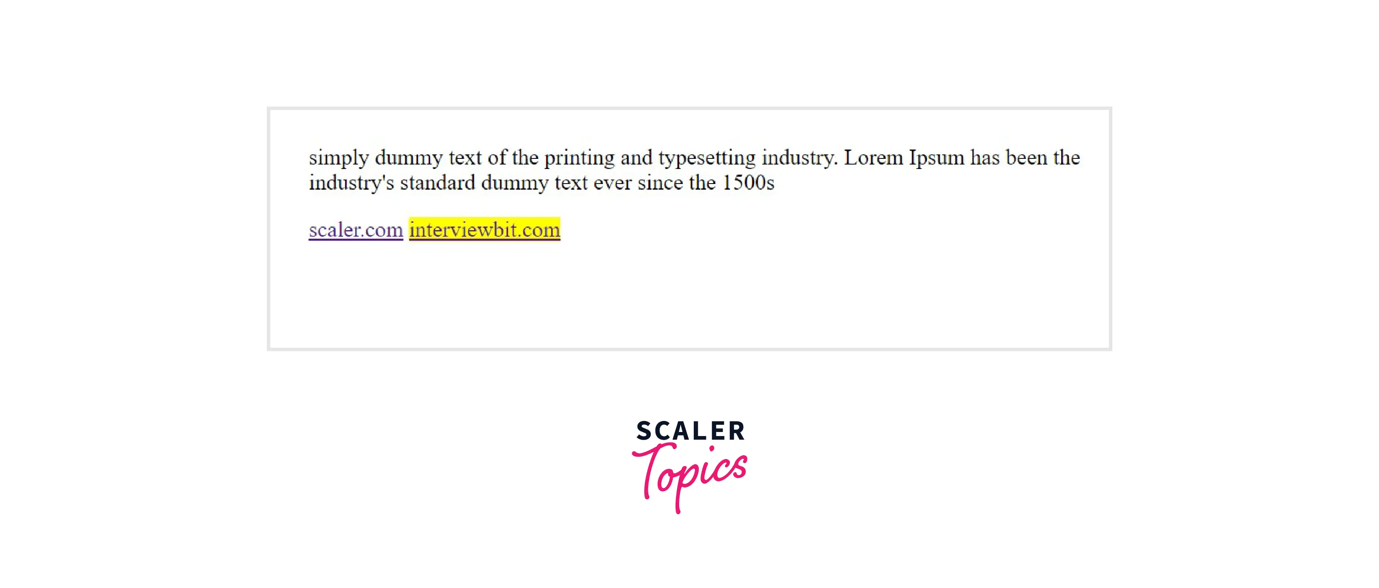Click the word "Ipsum" in paragraph
This screenshot has width=1379, height=588.
(936, 158)
